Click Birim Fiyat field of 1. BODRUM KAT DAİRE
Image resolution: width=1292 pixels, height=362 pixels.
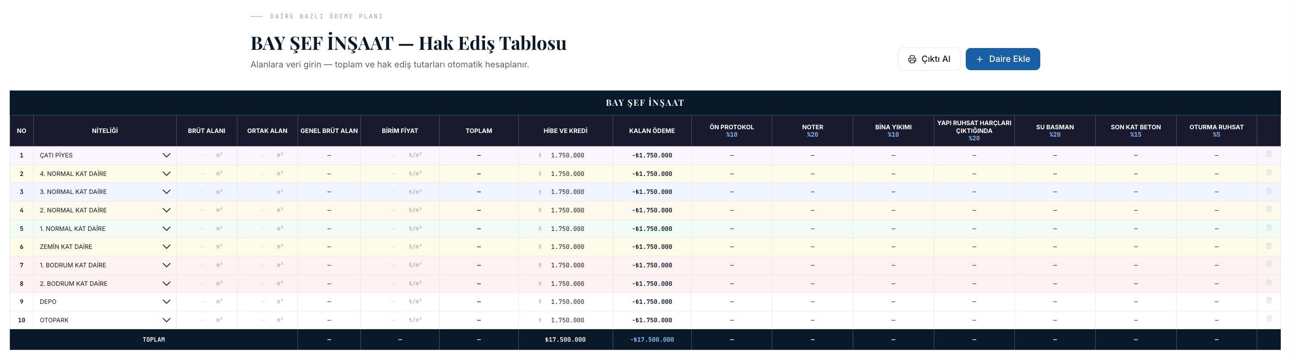(400, 265)
